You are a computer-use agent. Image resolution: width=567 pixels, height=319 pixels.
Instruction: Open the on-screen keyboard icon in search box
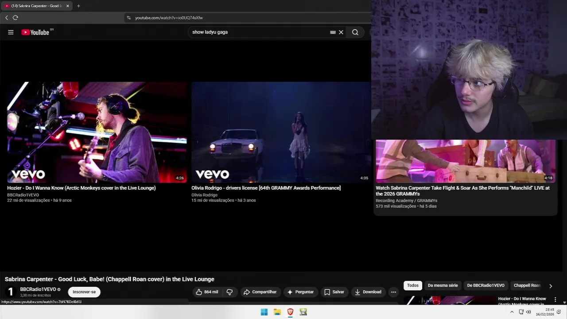click(x=333, y=32)
